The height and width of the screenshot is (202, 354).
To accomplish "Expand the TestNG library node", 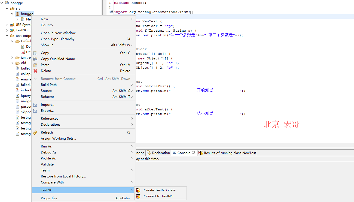I will pyautogui.click(x=7, y=30).
